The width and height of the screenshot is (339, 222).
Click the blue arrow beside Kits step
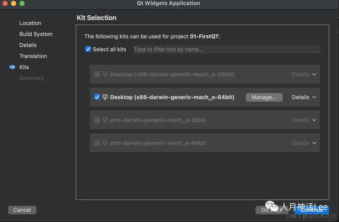[x=12, y=67]
